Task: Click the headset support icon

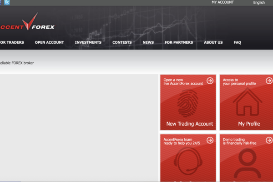Action: 188,161
